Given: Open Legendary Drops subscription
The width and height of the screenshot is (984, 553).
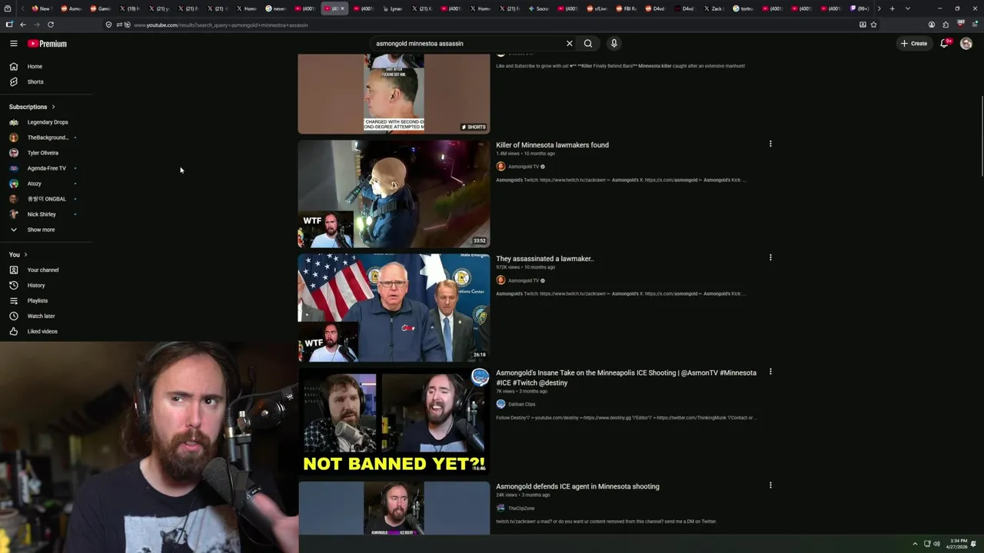Looking at the screenshot, I should (46, 122).
